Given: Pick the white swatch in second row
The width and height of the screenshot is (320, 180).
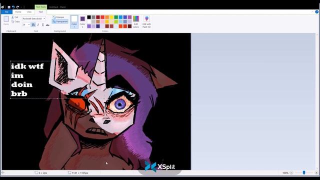Looking at the screenshot, I should click(x=89, y=21).
